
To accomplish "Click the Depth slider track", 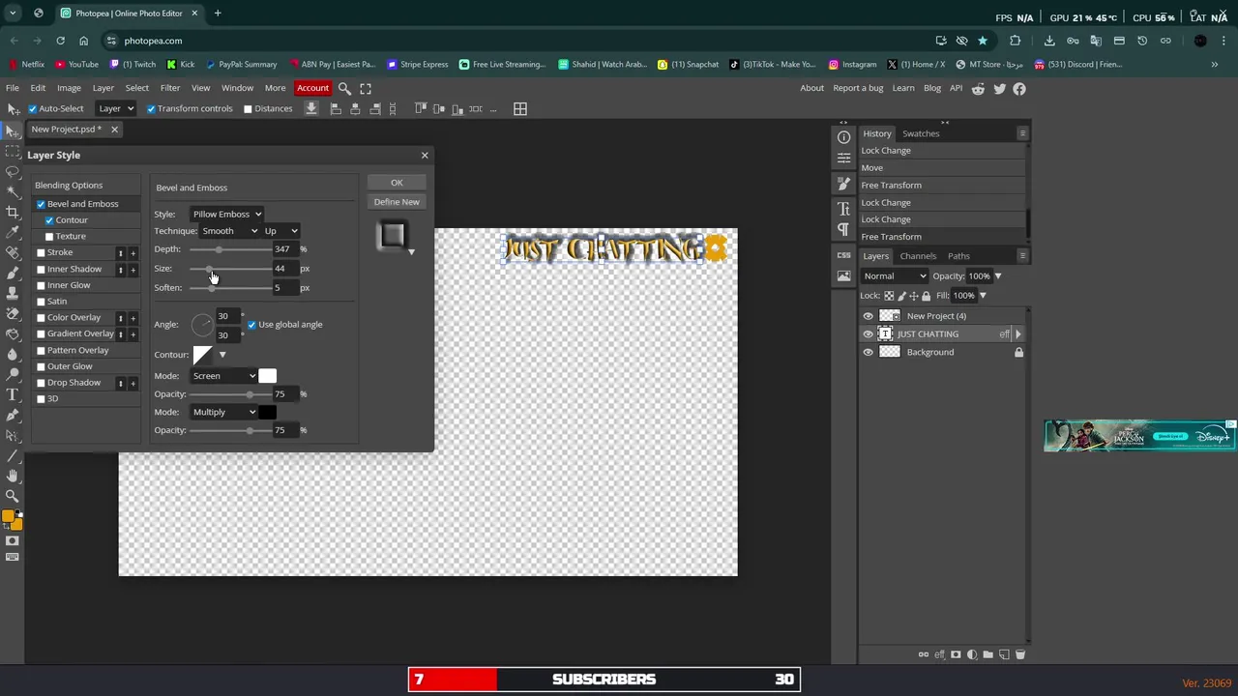I will tap(230, 249).
